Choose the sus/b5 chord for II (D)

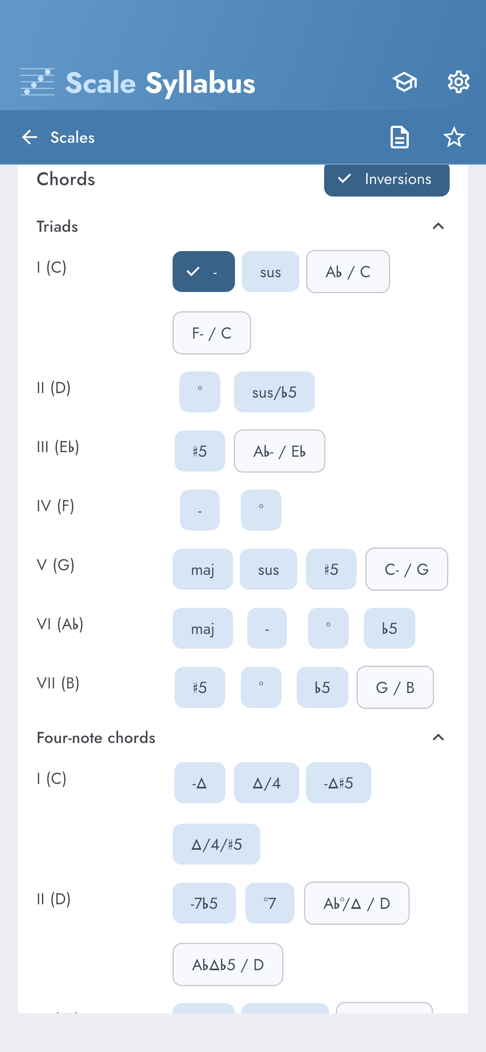tap(274, 392)
